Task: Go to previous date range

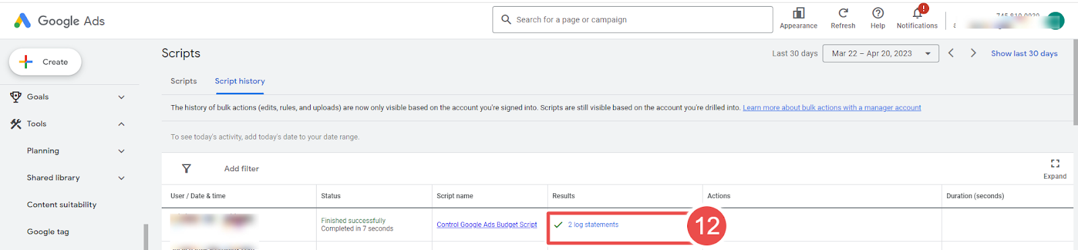Action: pos(951,53)
